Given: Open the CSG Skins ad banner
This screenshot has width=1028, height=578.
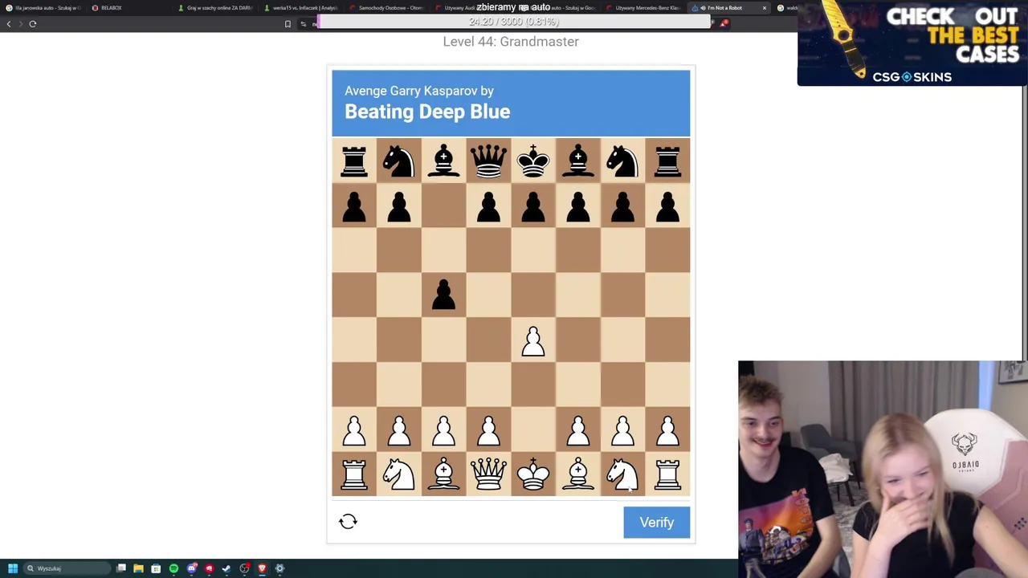Looking at the screenshot, I should tap(912, 43).
